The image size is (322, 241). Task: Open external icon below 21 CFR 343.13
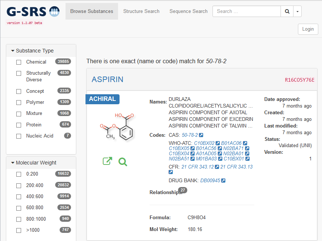171,172
